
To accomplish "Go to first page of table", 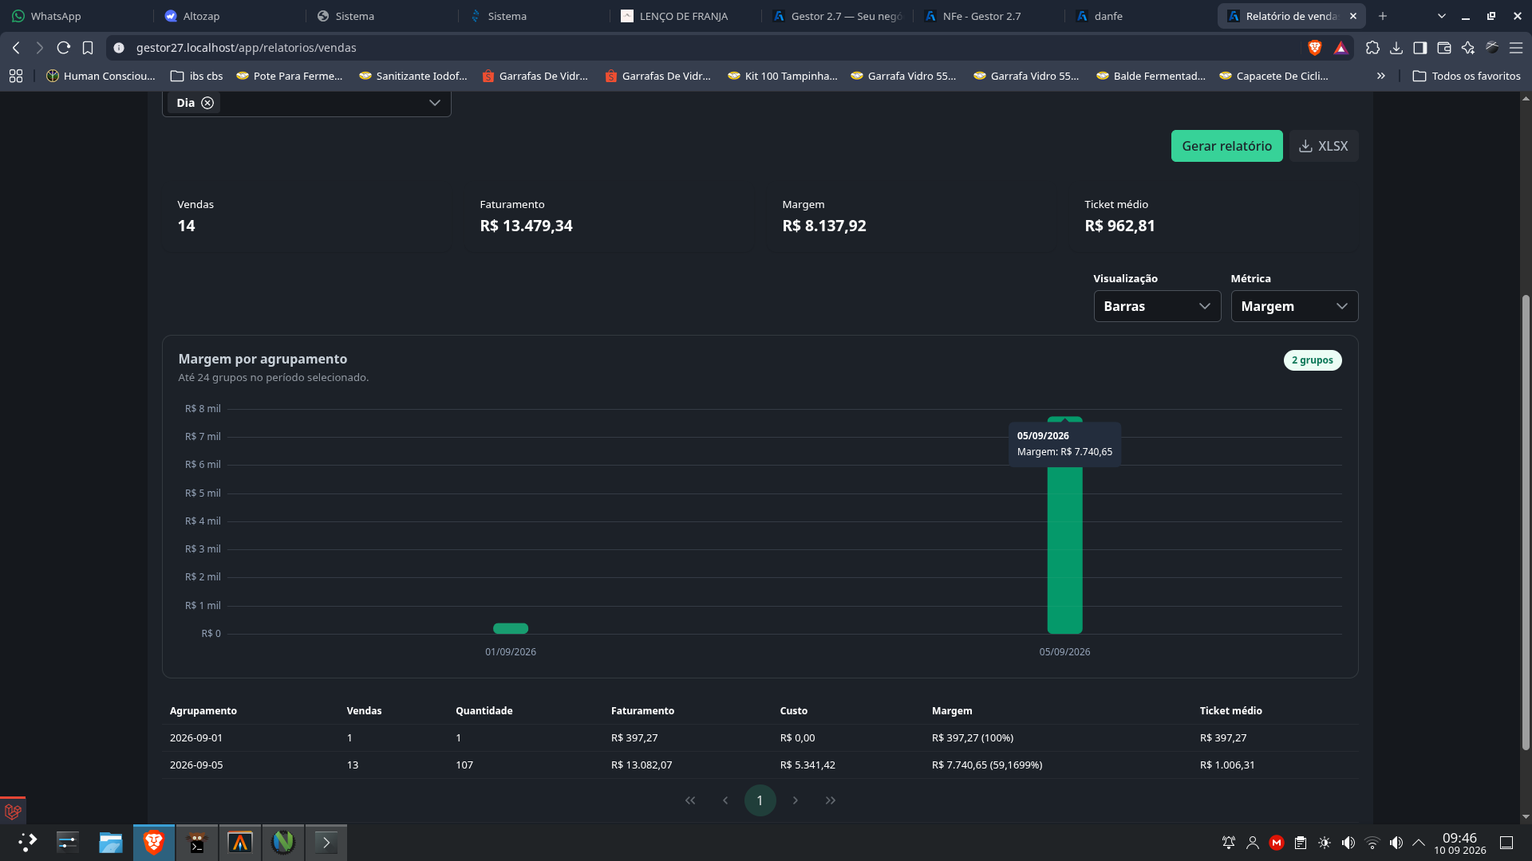I will click(690, 800).
